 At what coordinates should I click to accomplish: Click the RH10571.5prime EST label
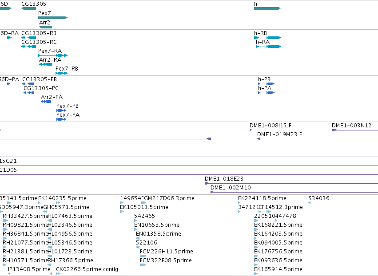tap(25, 260)
